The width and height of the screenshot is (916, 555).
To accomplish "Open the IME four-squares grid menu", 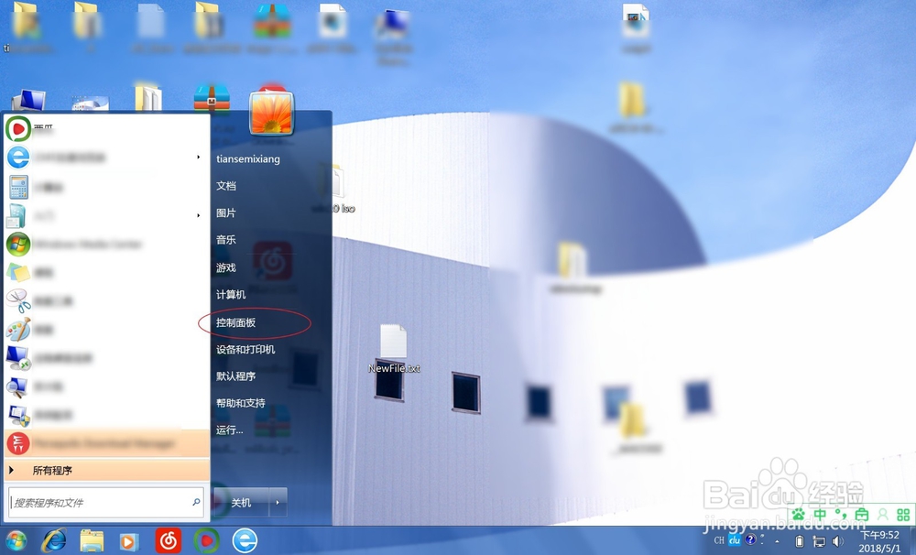I will [903, 514].
